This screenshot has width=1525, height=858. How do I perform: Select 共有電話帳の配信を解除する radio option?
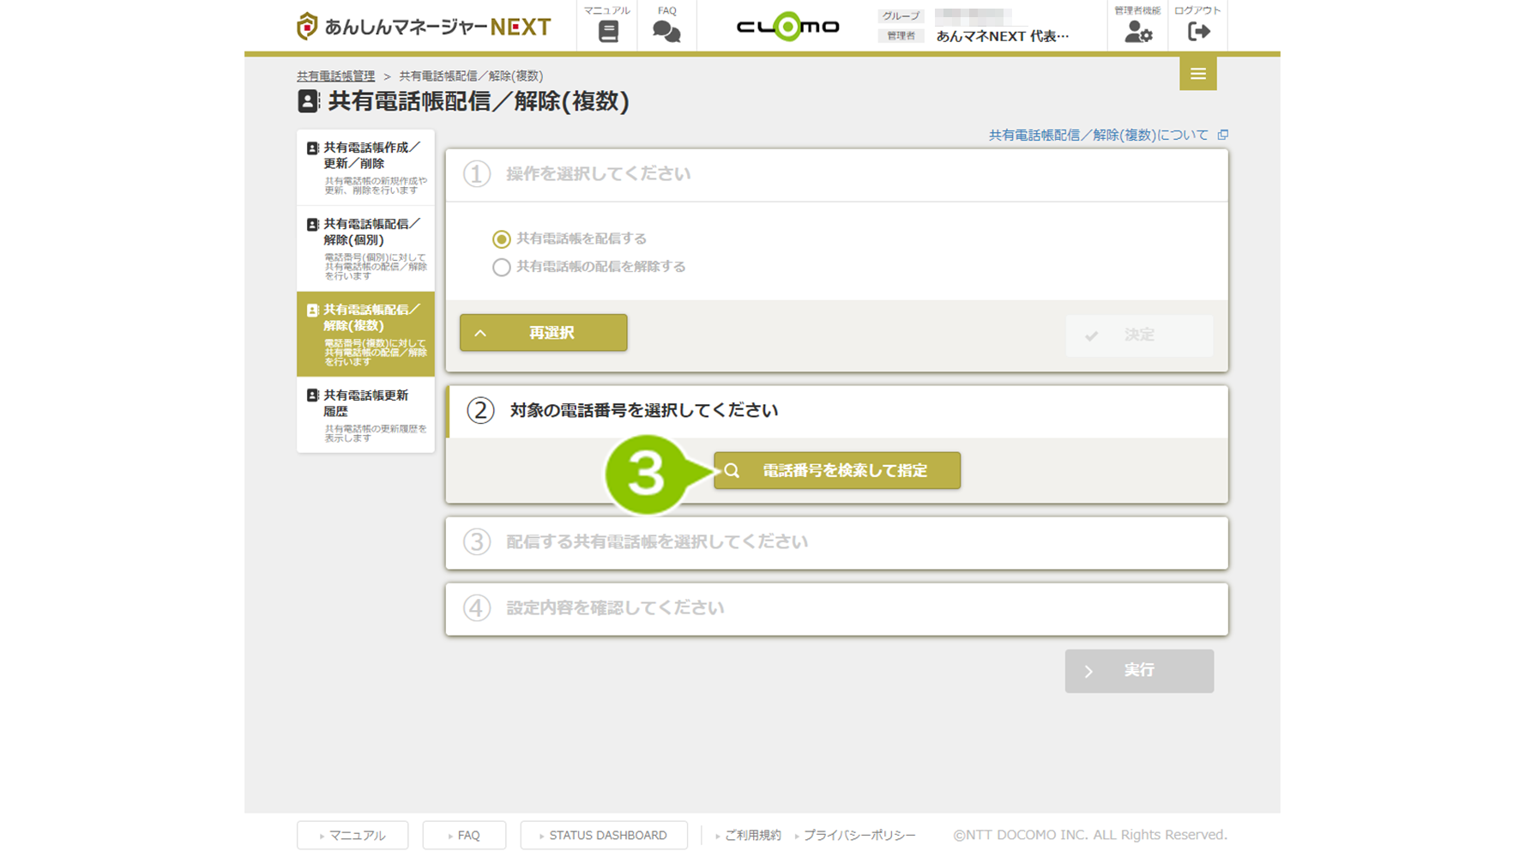pyautogui.click(x=502, y=268)
